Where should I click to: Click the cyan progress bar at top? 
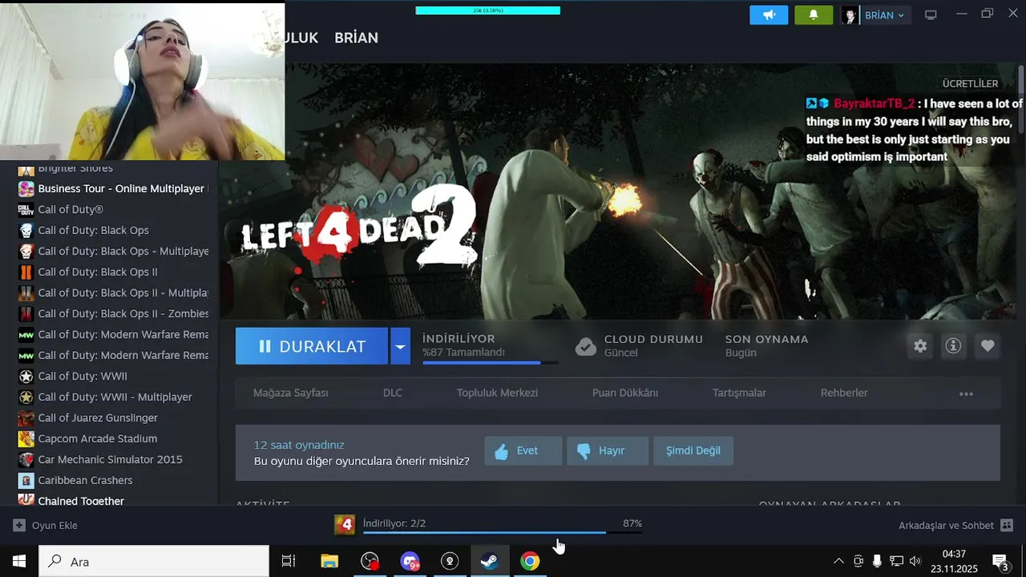[487, 10]
